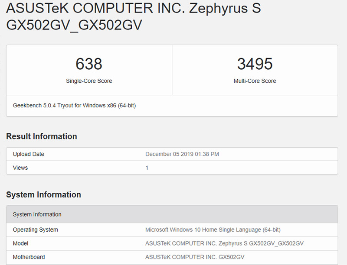Click the Single-Core Score label
347x265 pixels.
click(x=89, y=81)
